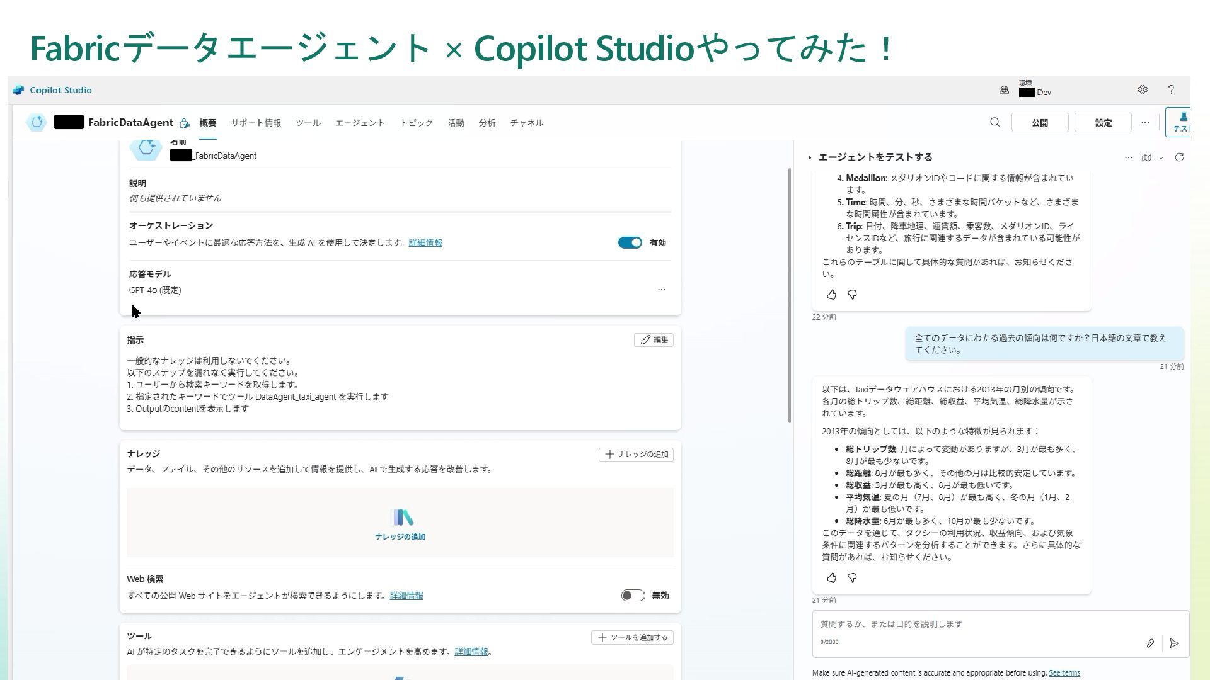
Task: Open the See terms link
Action: click(1064, 673)
